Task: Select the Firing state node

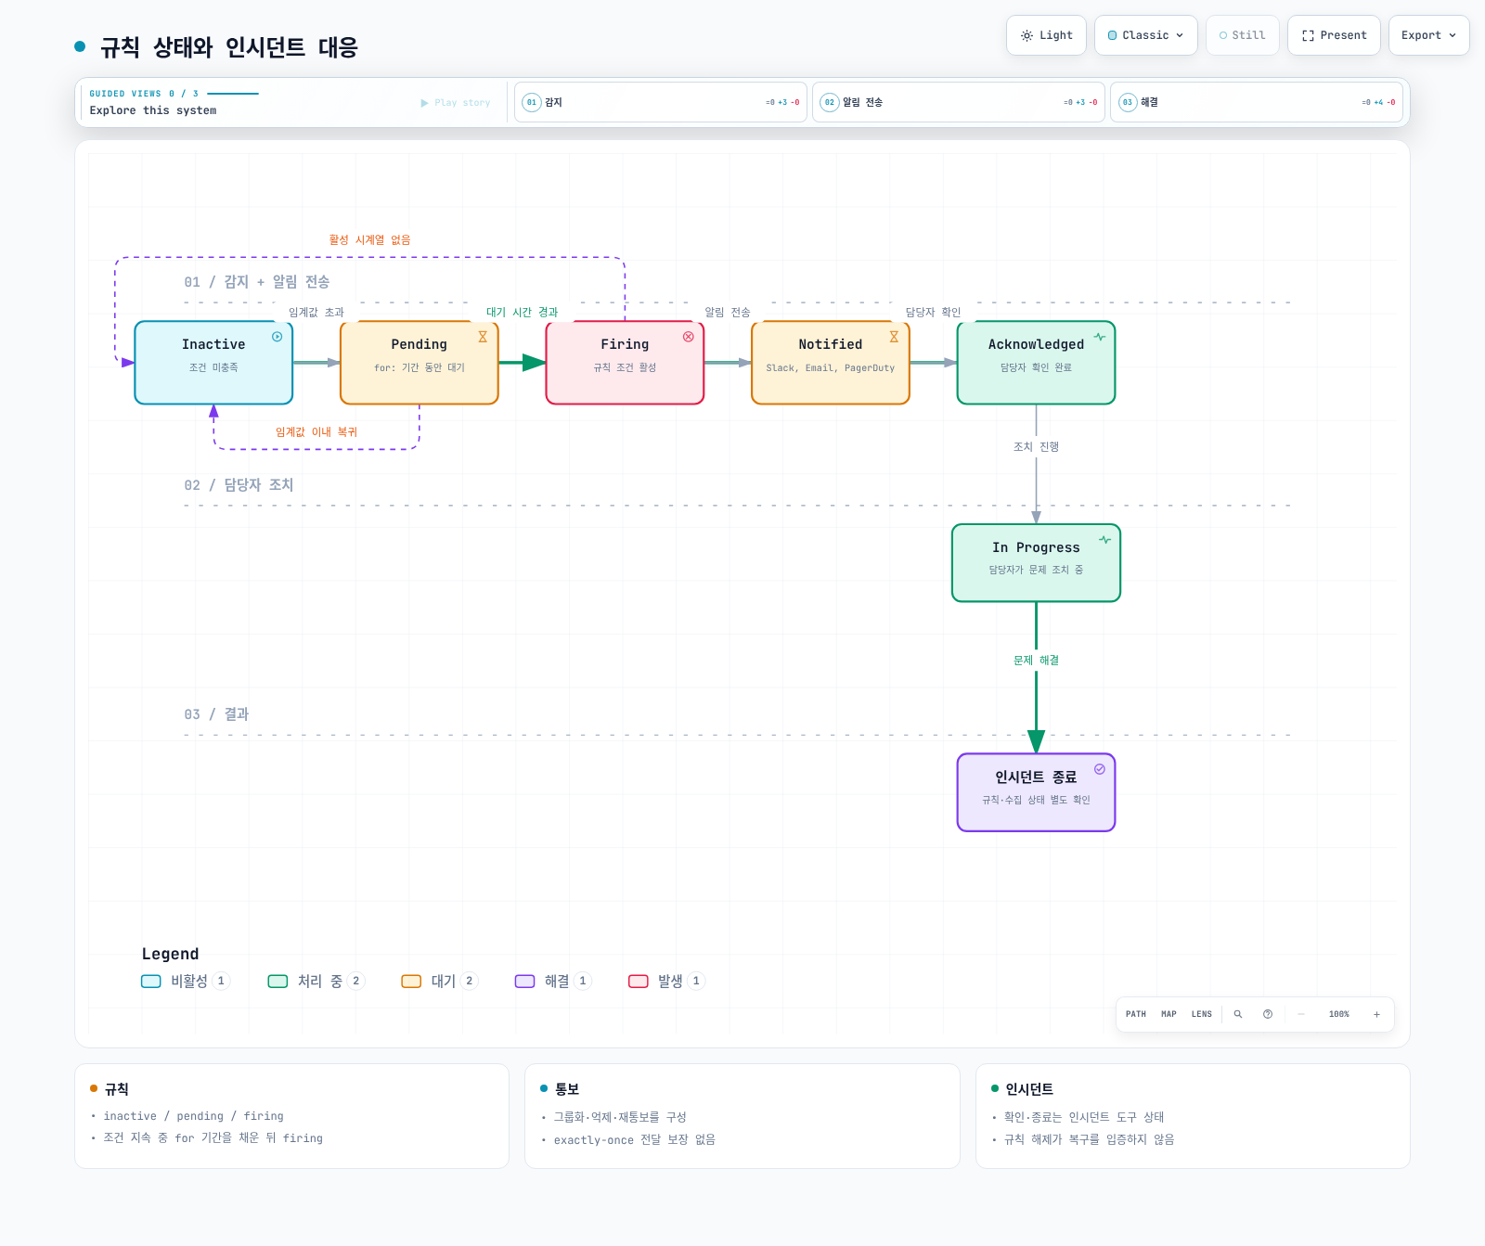Action: (625, 363)
